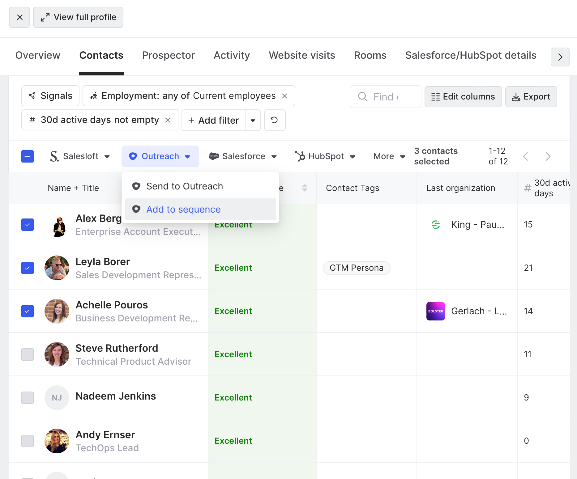Open Leyla Borer's contact name
The height and width of the screenshot is (479, 577).
(103, 262)
